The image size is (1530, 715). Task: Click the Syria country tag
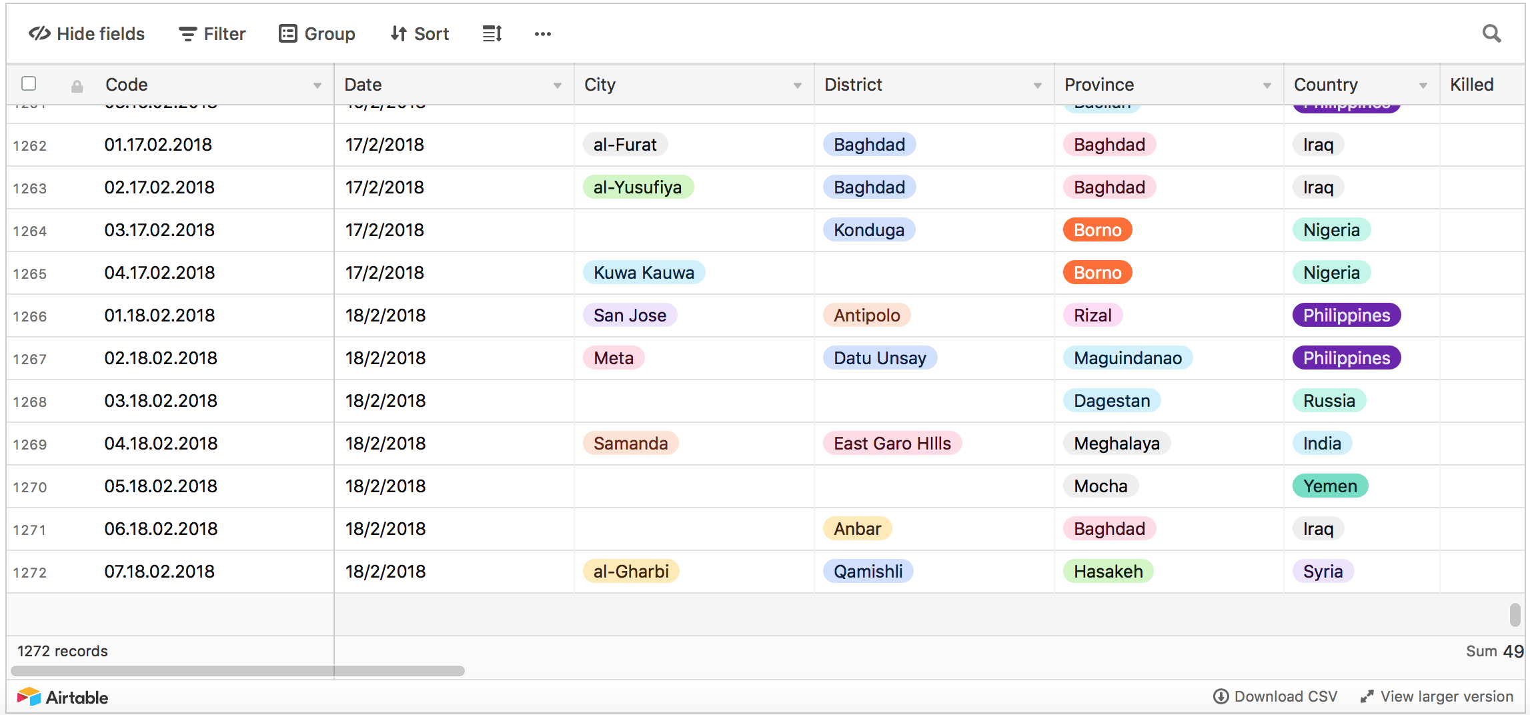click(x=1323, y=572)
